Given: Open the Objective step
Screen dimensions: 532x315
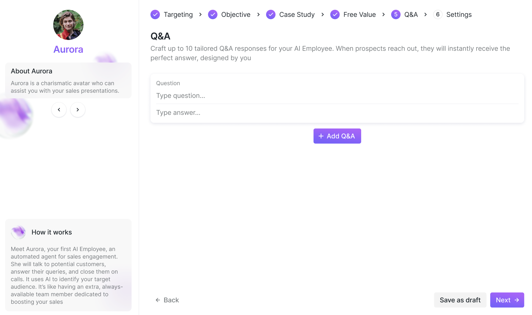Looking at the screenshot, I should (x=235, y=15).
